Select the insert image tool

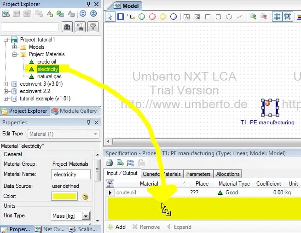(197, 17)
